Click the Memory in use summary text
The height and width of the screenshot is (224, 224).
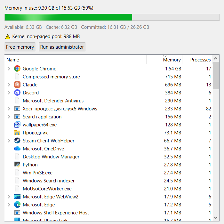[49, 8]
